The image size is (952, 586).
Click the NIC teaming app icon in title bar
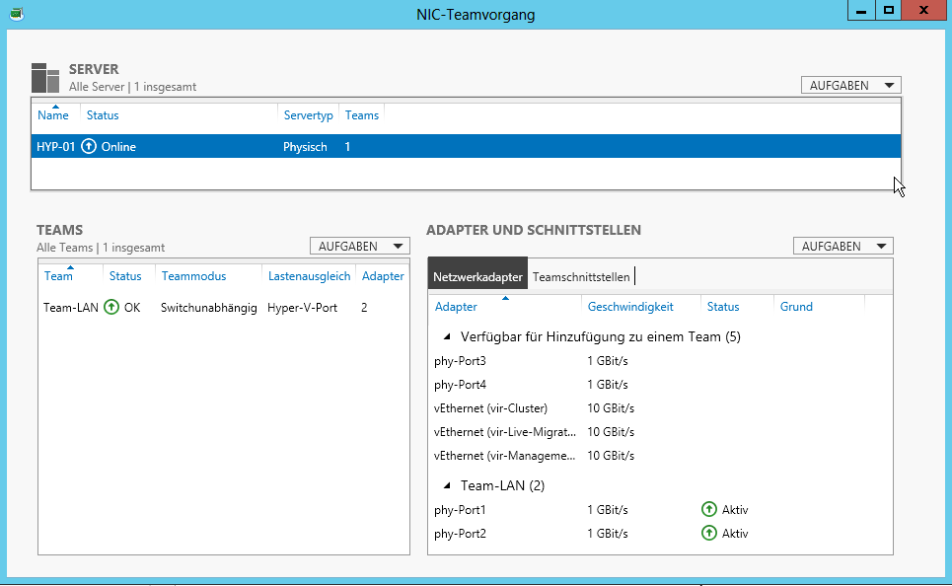(17, 14)
